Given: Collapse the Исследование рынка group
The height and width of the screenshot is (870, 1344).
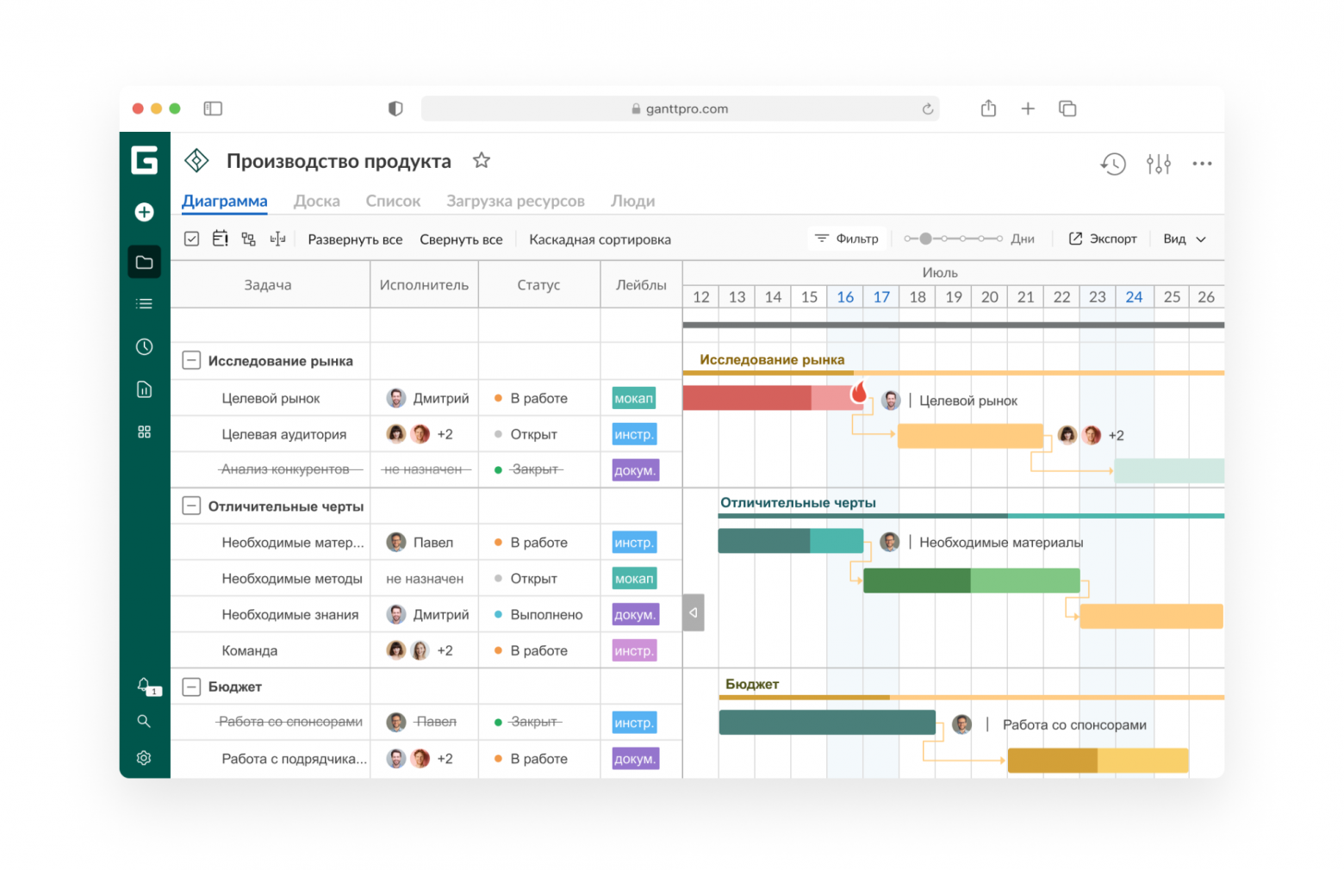Looking at the screenshot, I should click(191, 360).
